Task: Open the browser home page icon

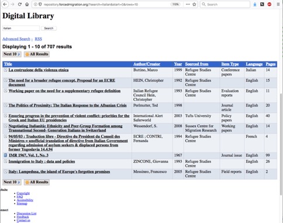Action: coord(27,4)
